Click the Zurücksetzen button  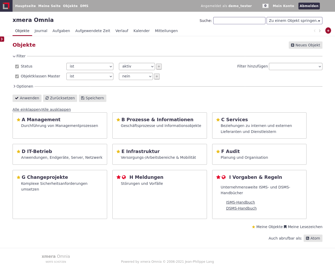point(60,98)
